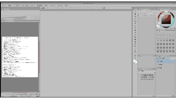Open the layer blending mode dropdown

tap(141, 12)
